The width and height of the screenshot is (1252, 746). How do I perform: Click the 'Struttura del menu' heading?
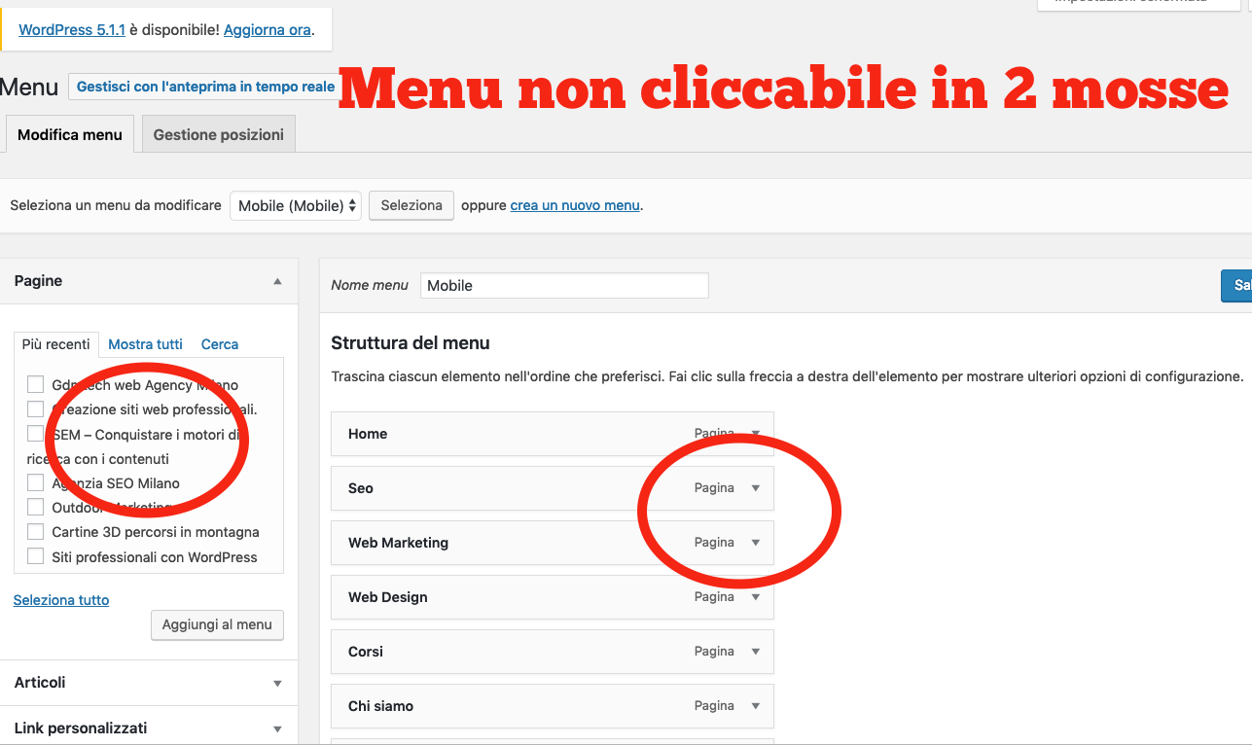(x=411, y=342)
